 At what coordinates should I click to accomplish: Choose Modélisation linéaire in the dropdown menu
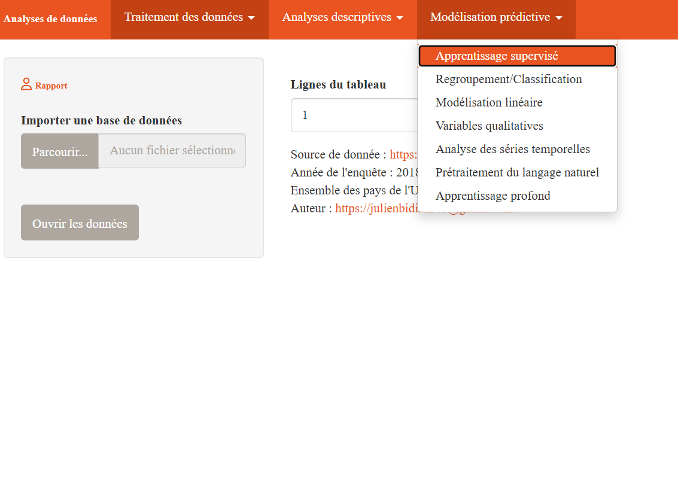pos(489,102)
